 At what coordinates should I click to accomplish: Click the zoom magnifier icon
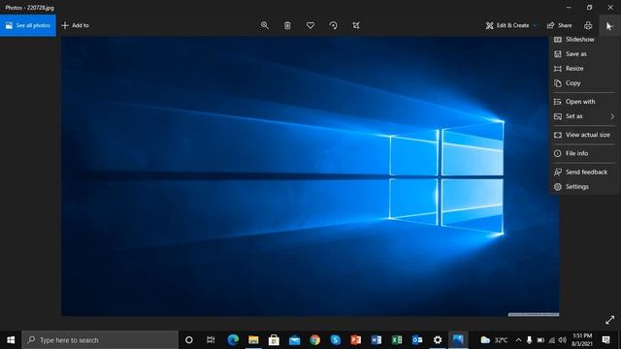coord(265,25)
